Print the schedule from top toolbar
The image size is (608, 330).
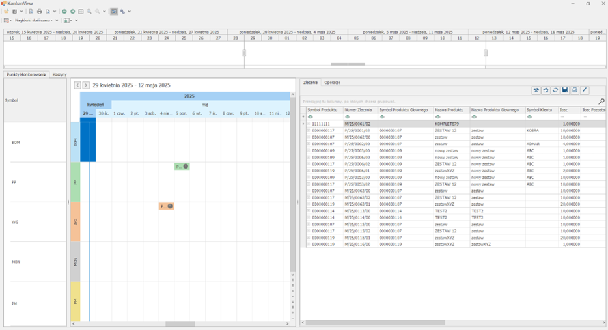[39, 12]
